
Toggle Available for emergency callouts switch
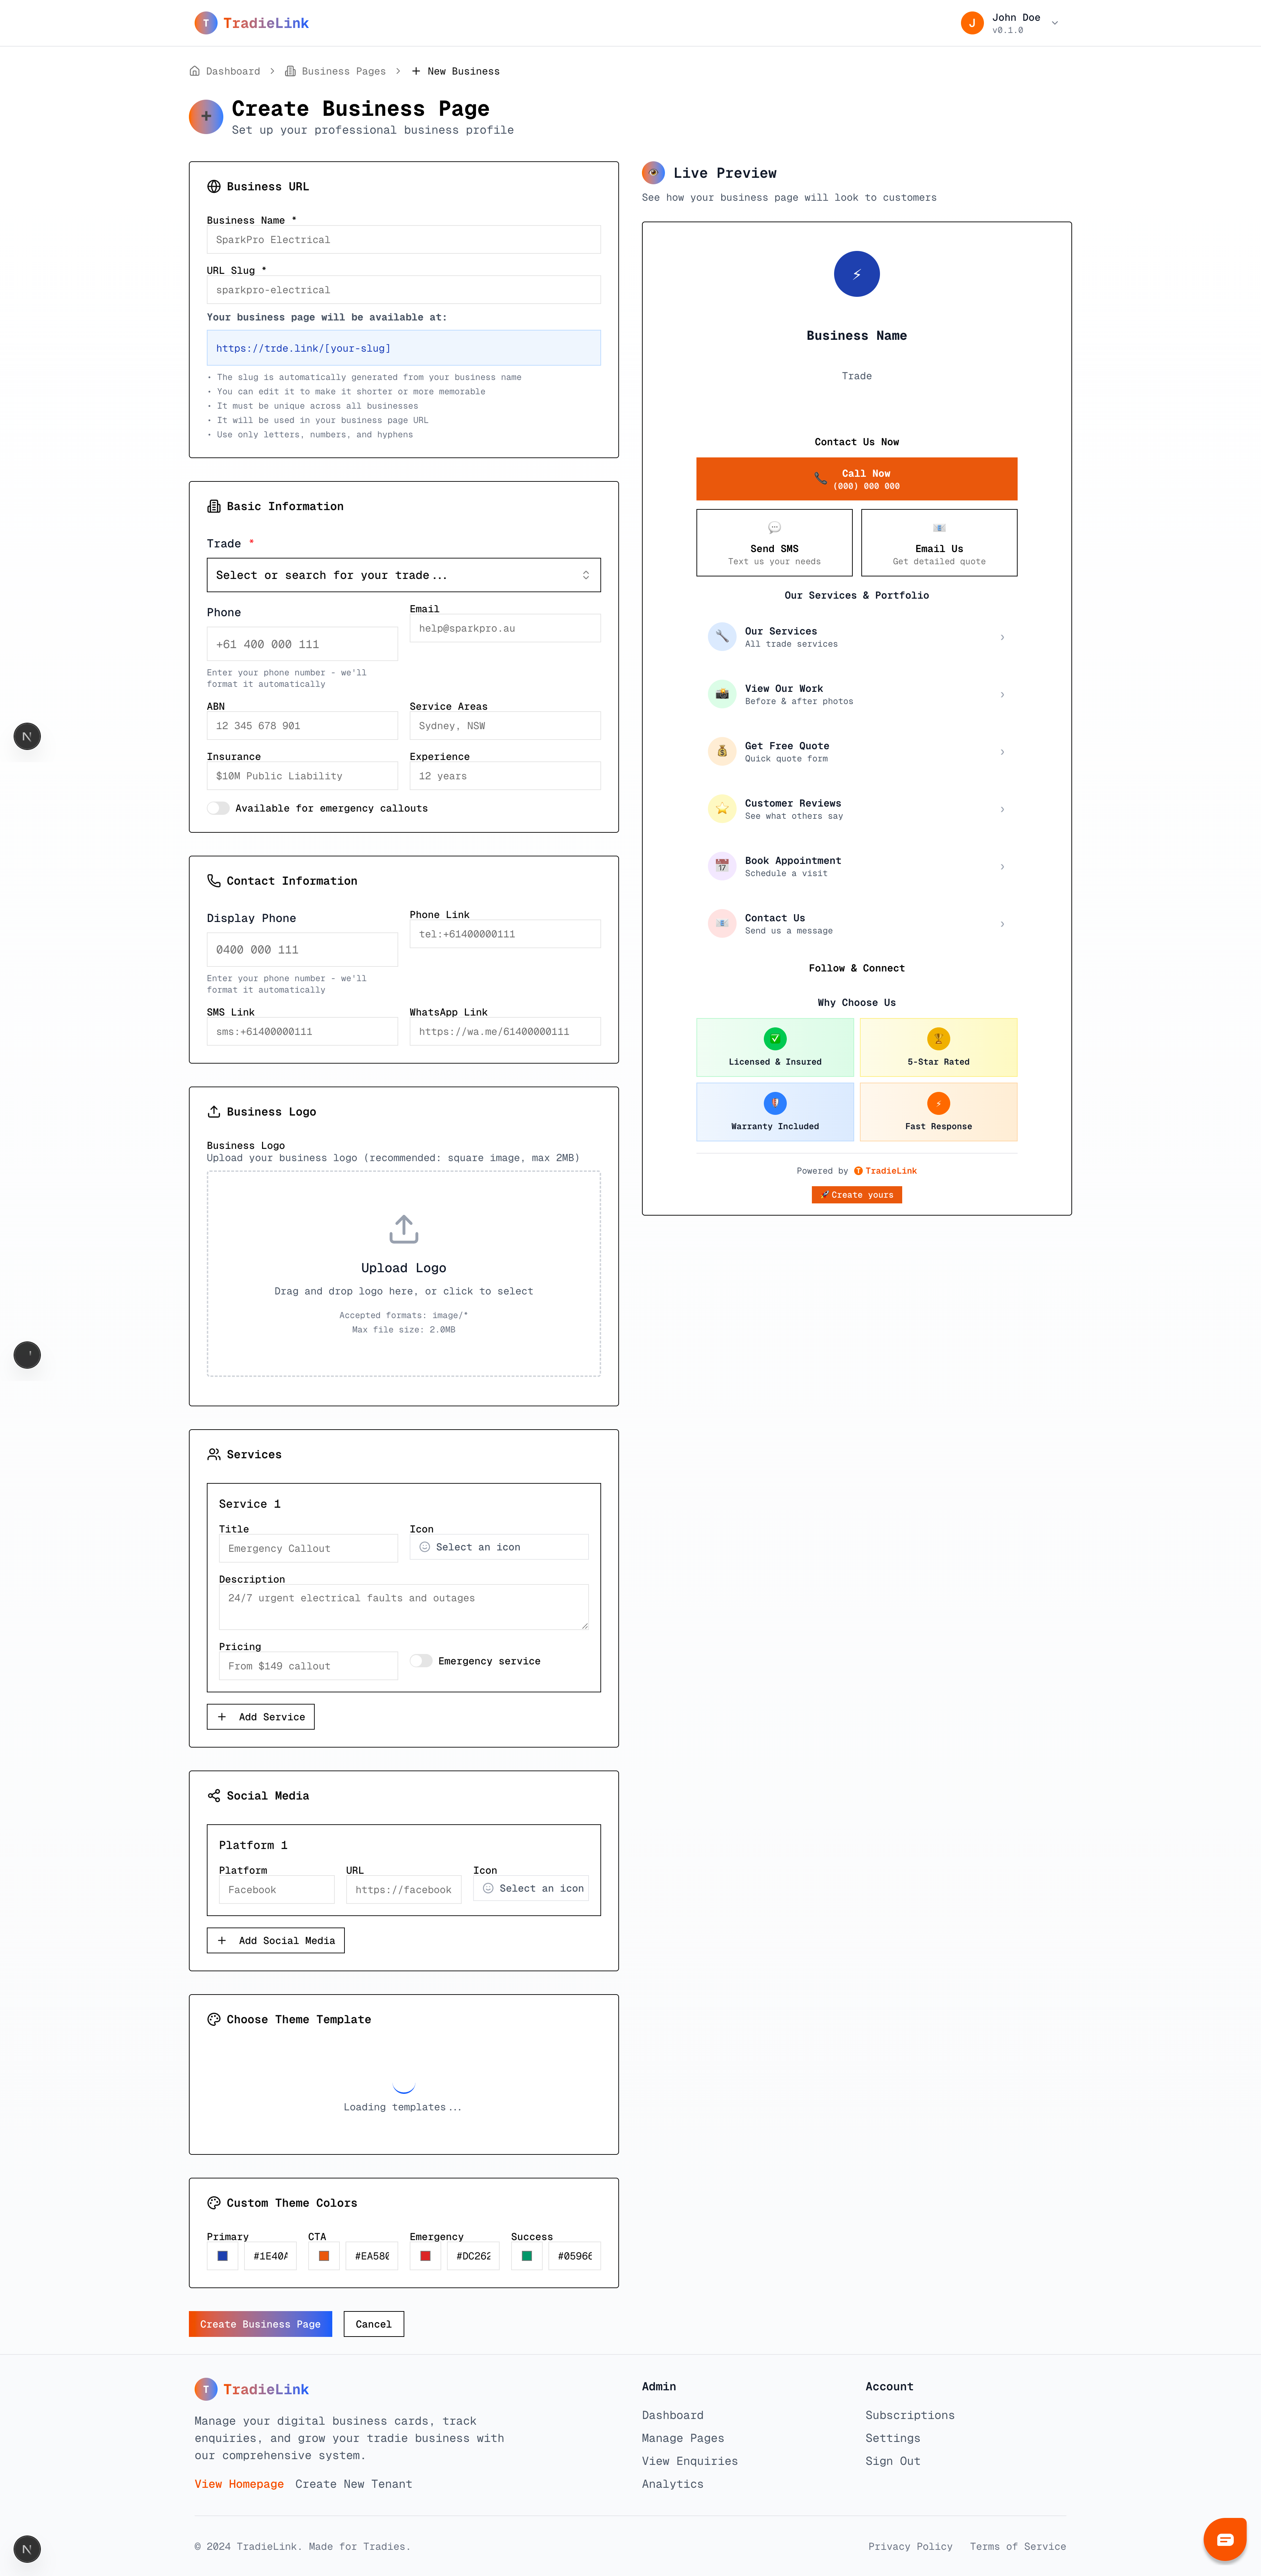pos(218,808)
